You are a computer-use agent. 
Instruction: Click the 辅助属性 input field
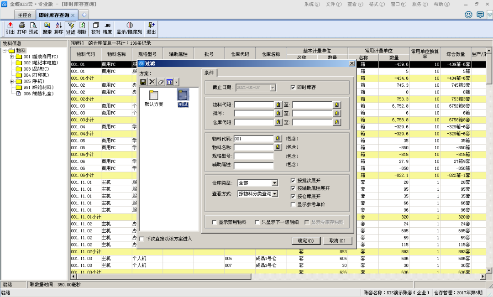[254, 165]
